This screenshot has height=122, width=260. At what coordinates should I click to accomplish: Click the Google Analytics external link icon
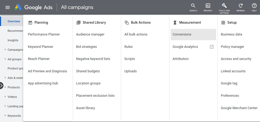pyautogui.click(x=212, y=47)
